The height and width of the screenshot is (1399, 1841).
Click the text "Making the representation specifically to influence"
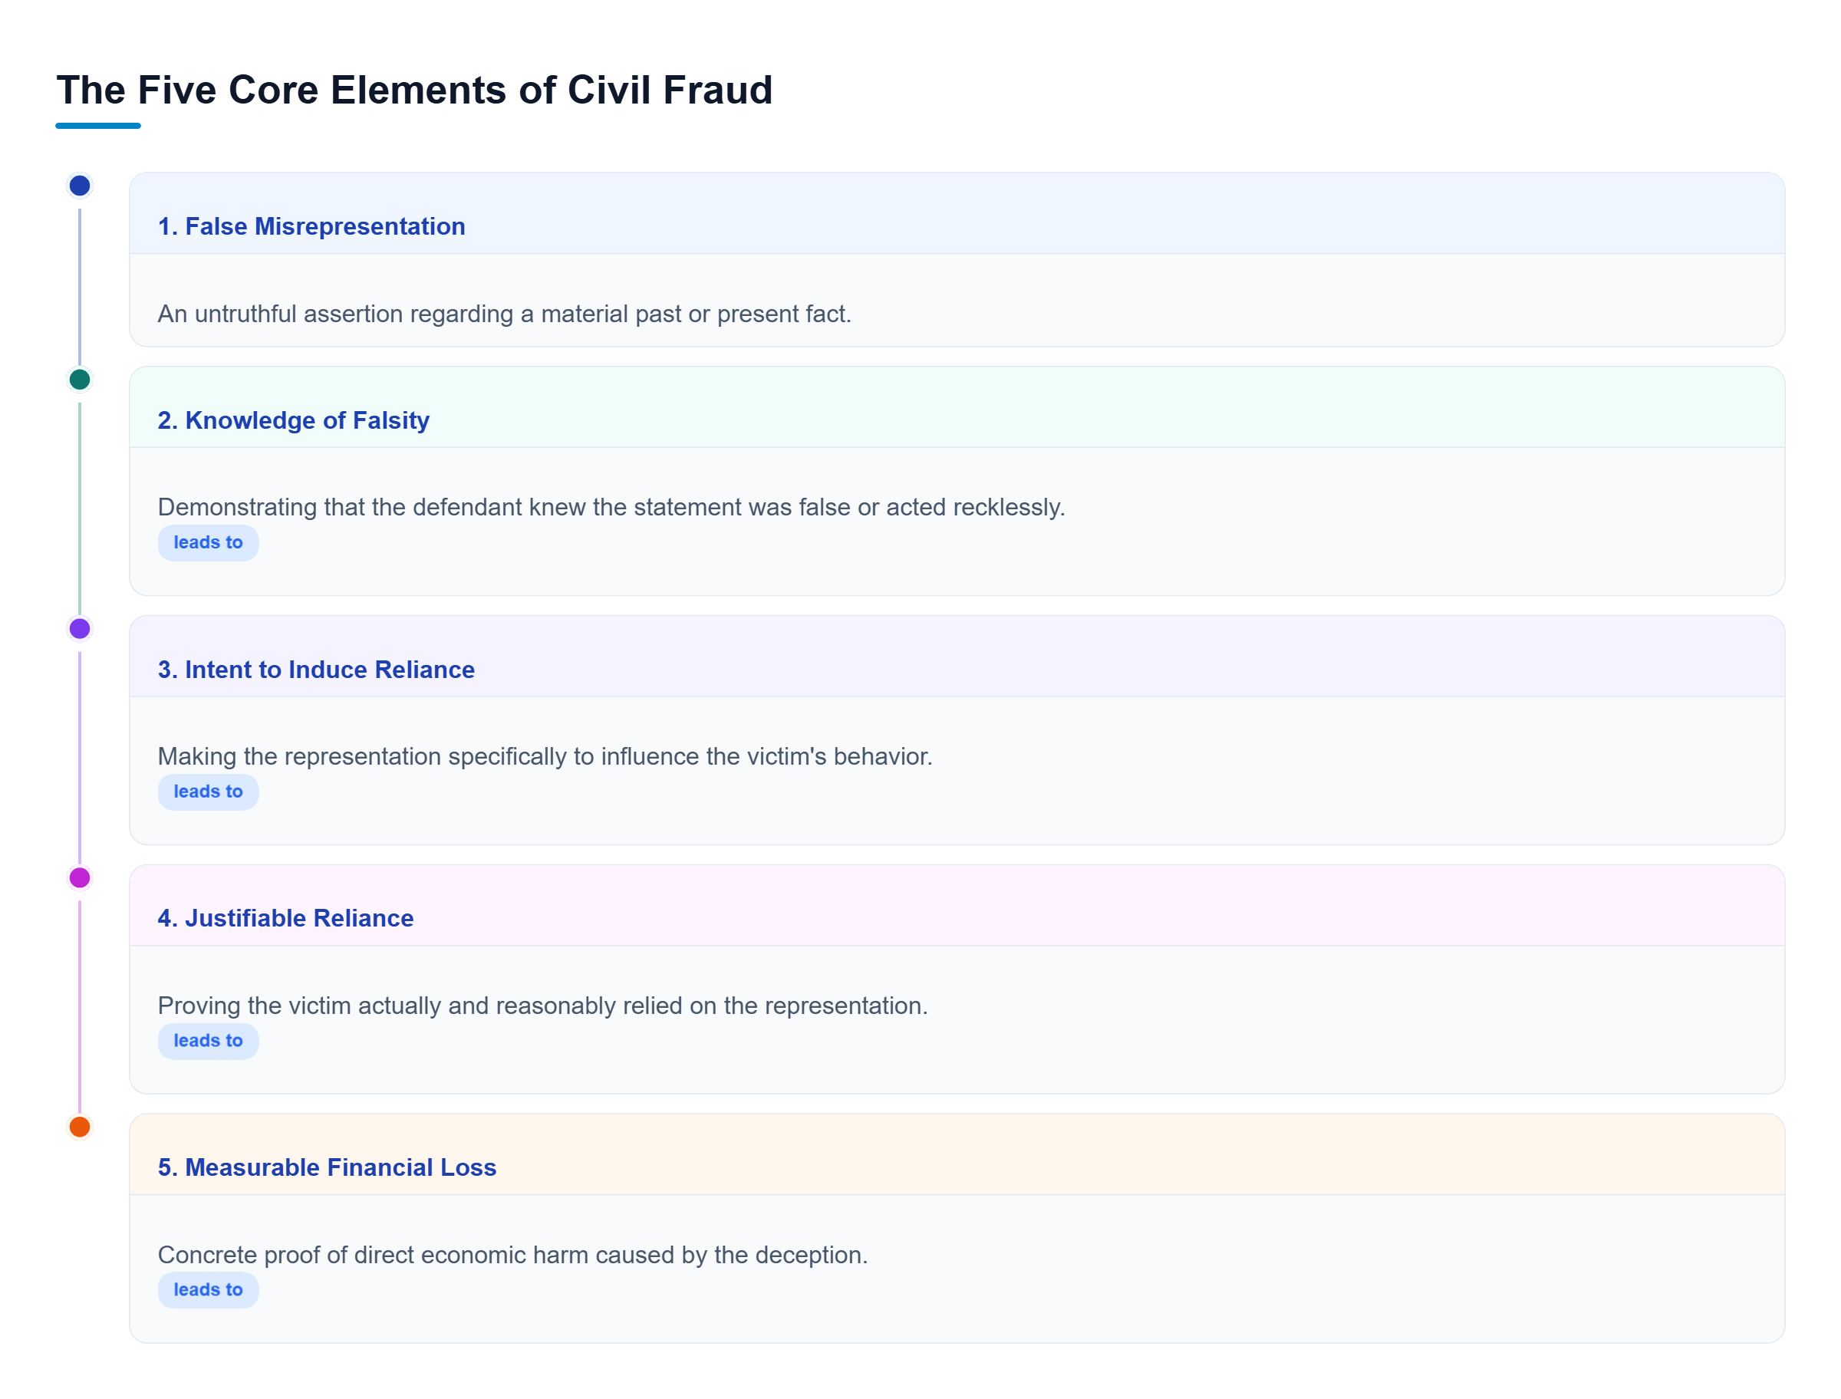(x=428, y=756)
